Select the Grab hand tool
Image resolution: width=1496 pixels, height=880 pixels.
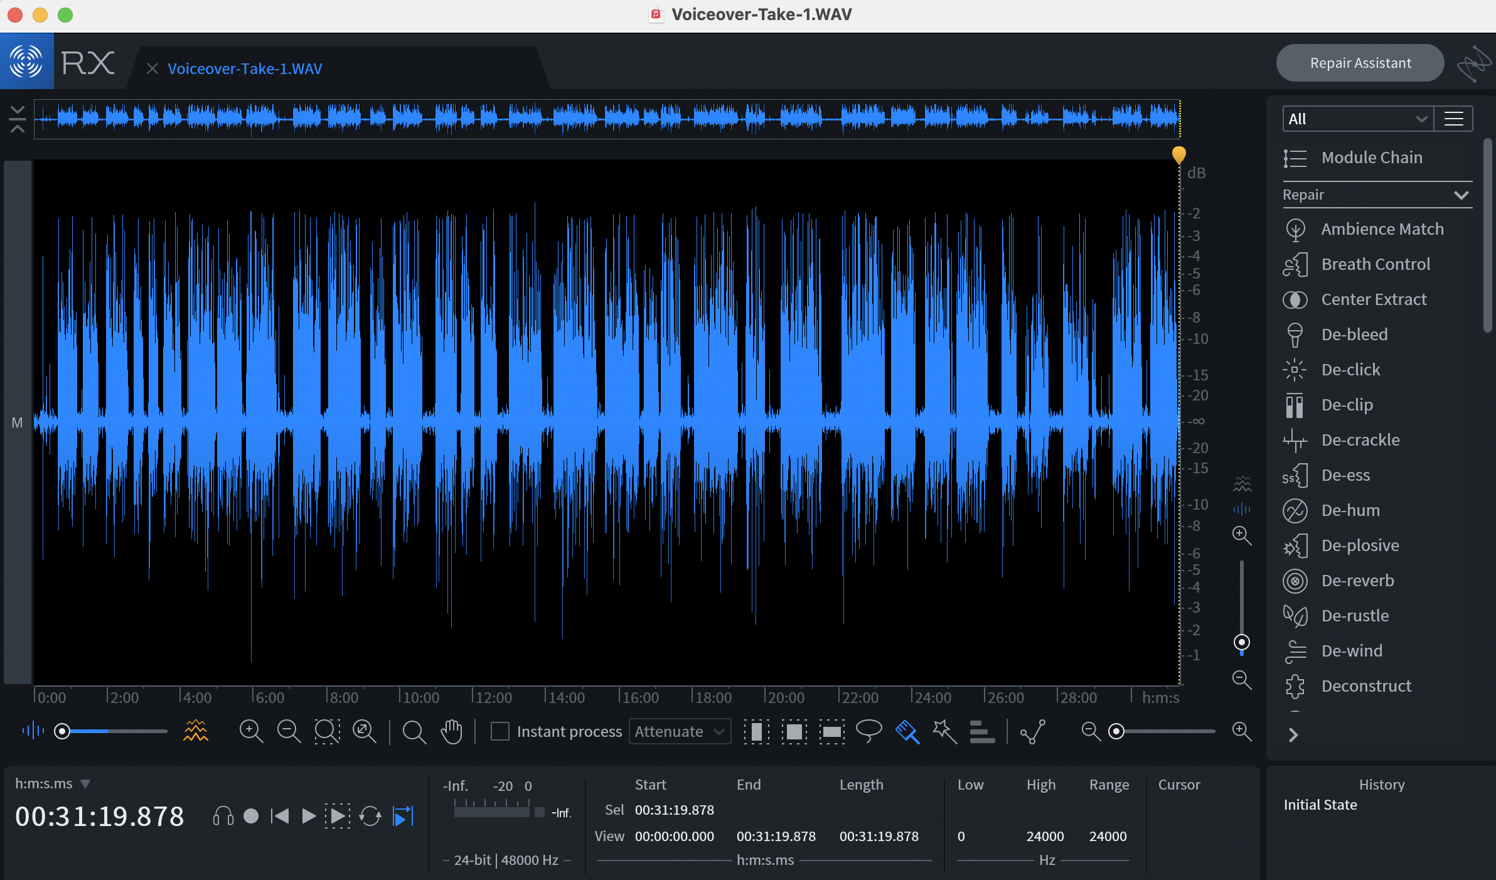(451, 731)
